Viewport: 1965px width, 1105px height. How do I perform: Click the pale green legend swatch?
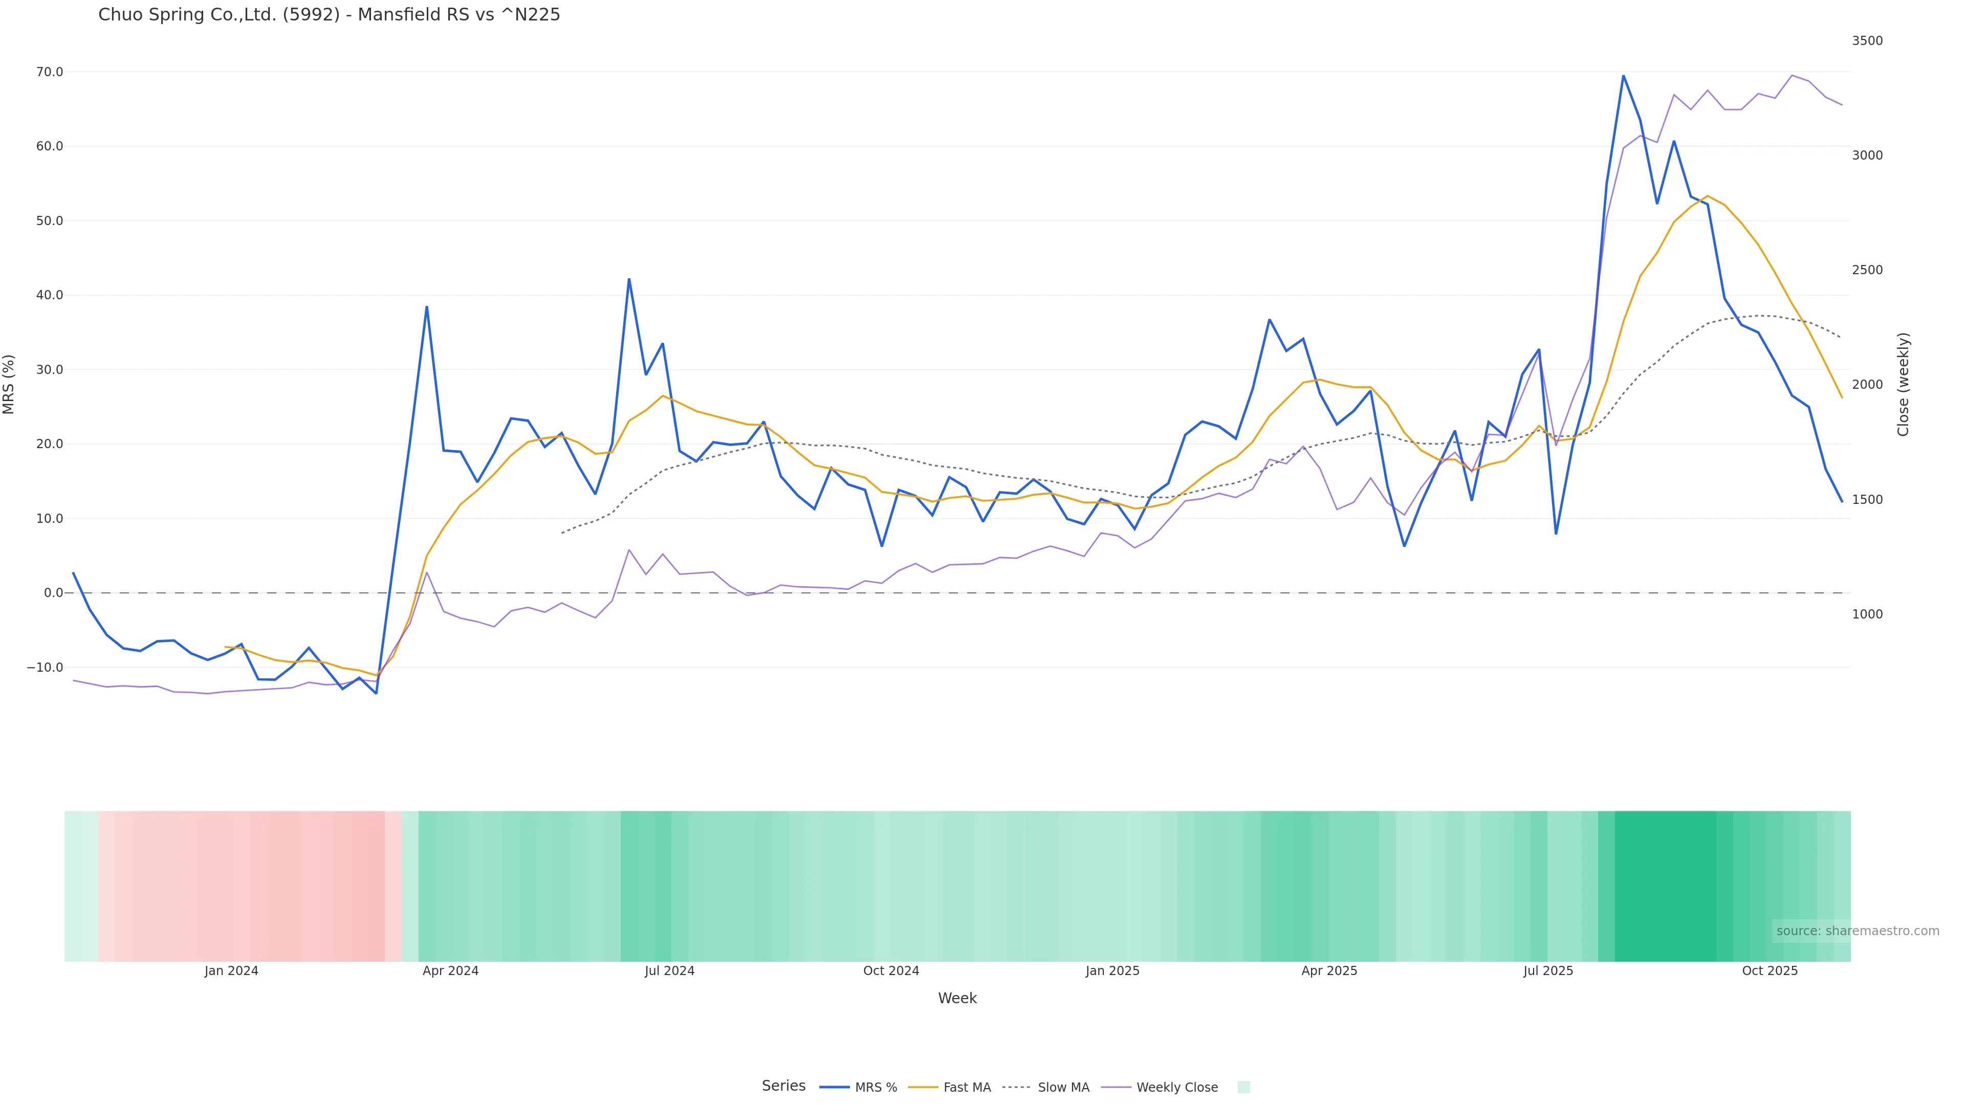tap(1243, 1088)
